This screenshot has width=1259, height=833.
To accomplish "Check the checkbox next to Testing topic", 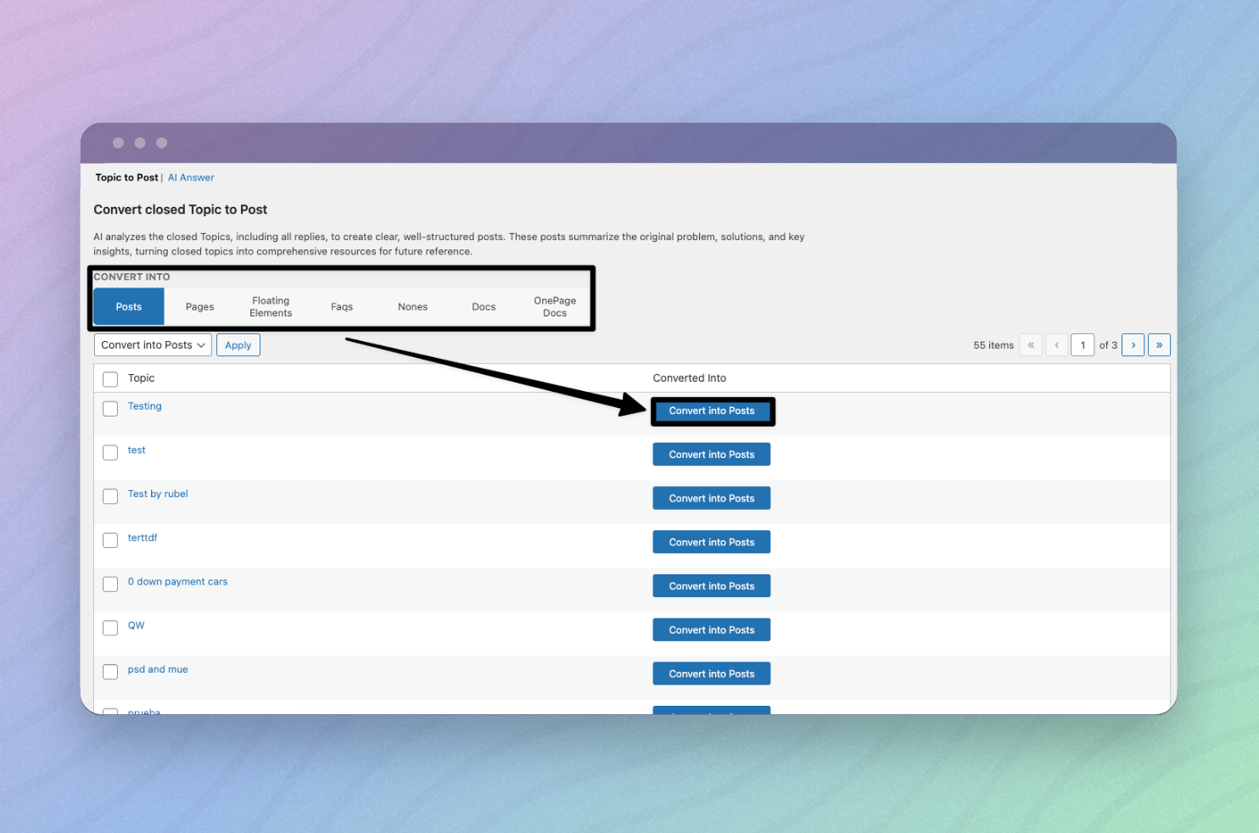I will [x=109, y=408].
